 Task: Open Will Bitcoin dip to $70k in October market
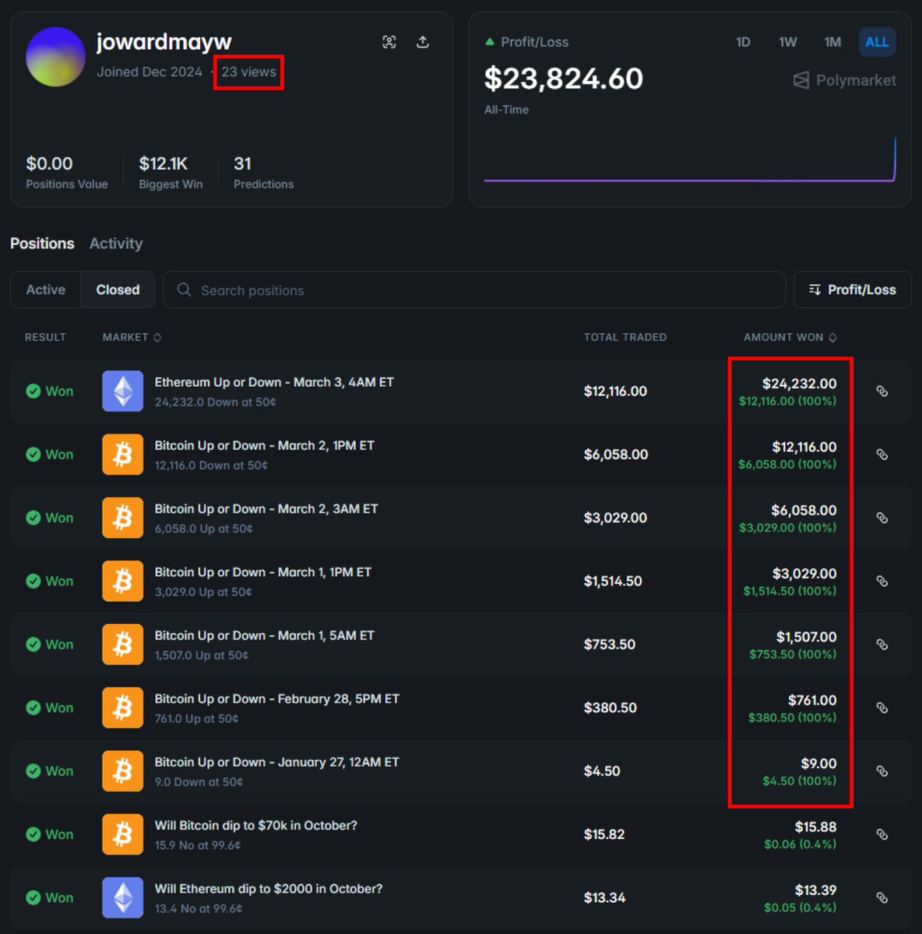coord(255,825)
